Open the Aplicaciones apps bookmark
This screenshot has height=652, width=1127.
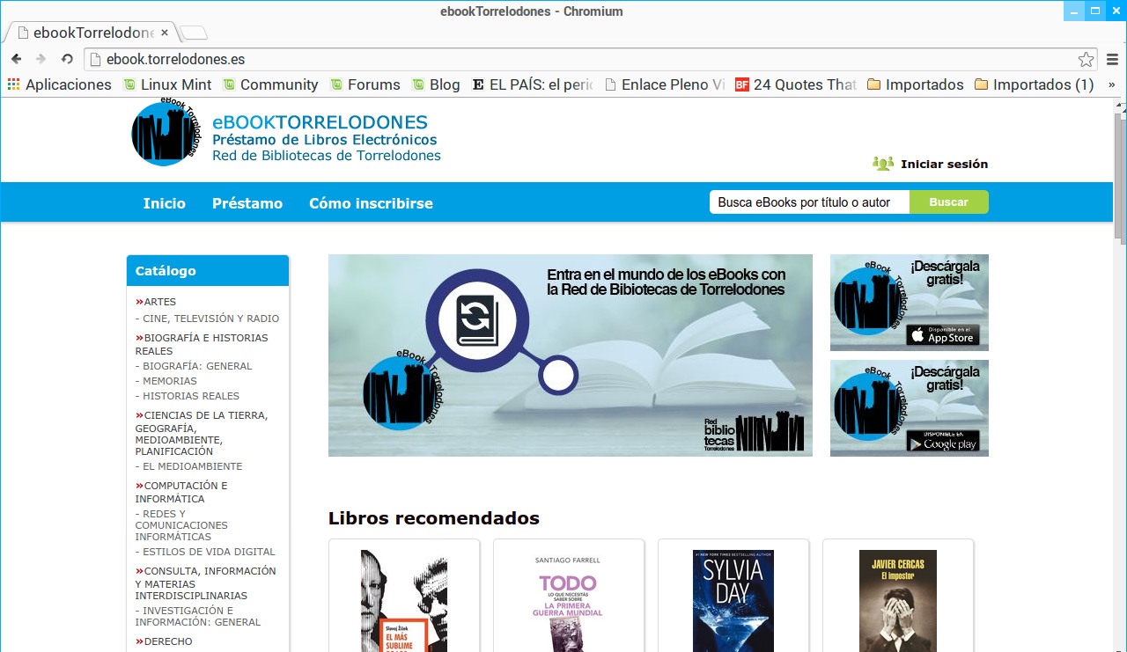[60, 84]
